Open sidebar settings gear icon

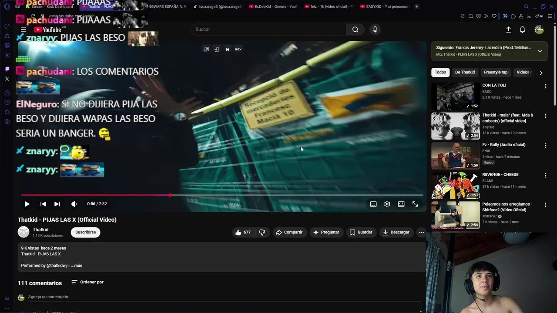pos(7,122)
